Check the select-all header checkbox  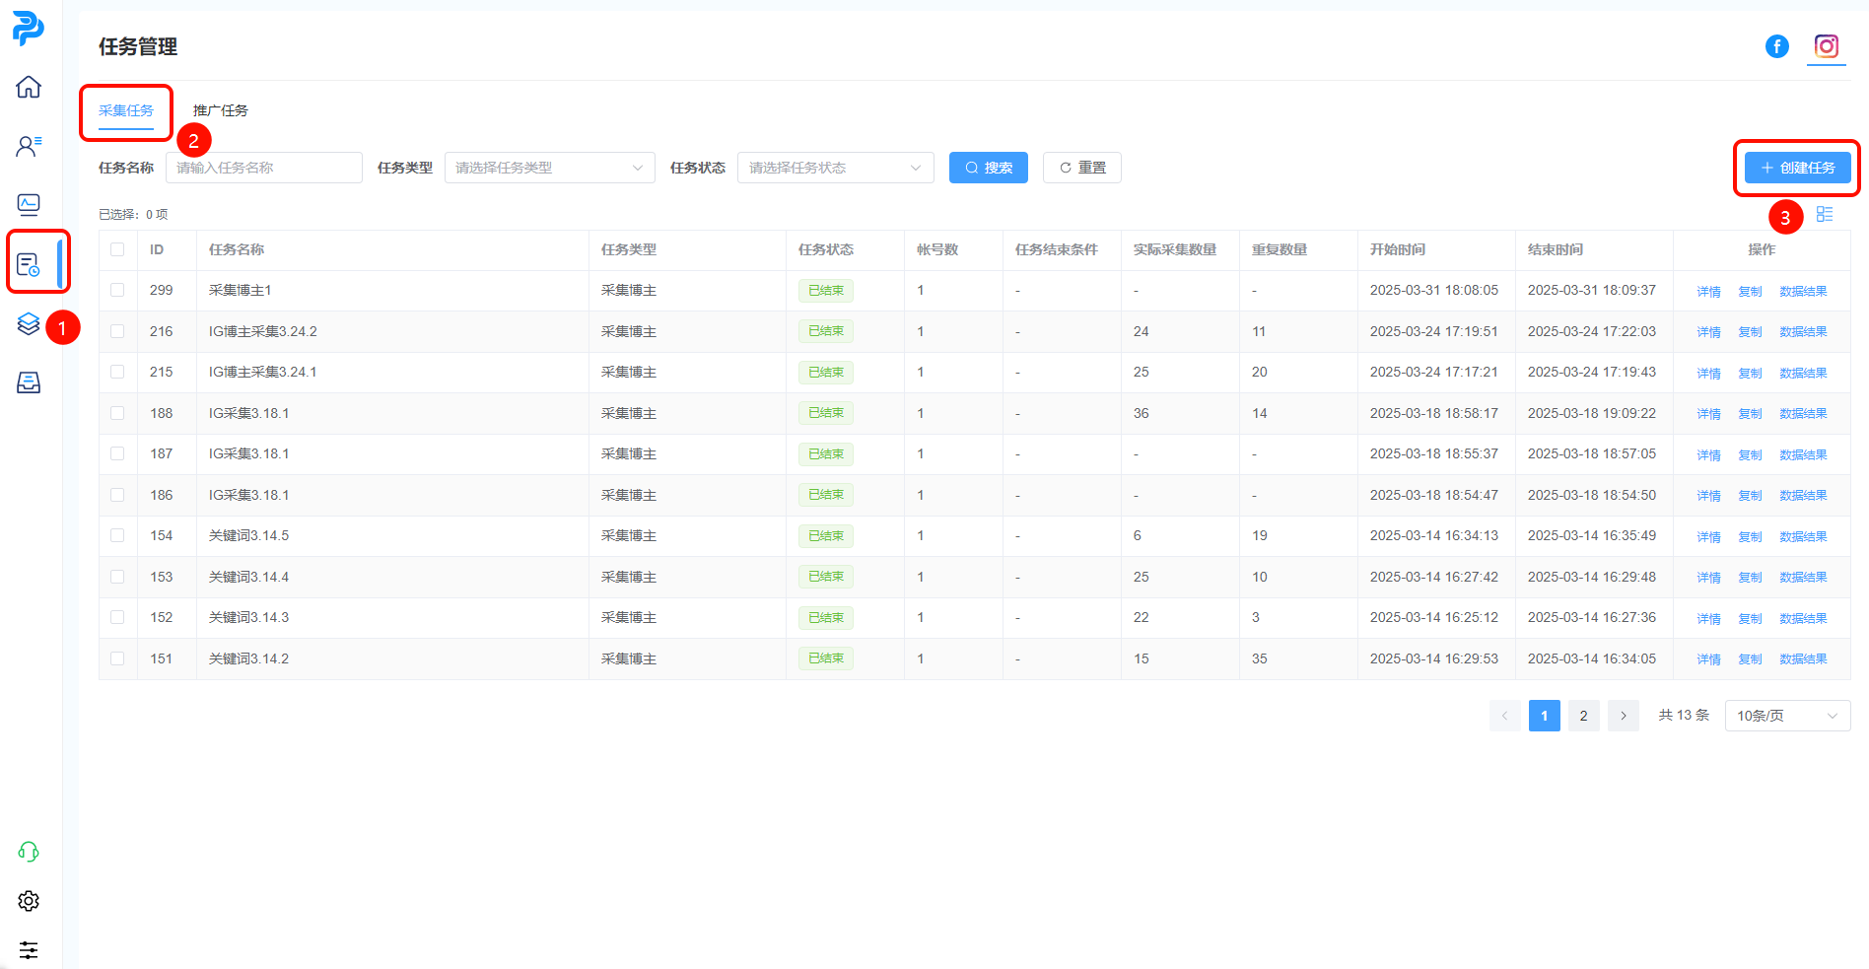click(117, 249)
